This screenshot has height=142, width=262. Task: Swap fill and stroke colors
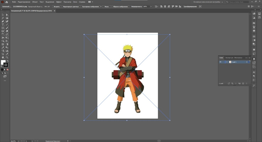click(x=7, y=61)
